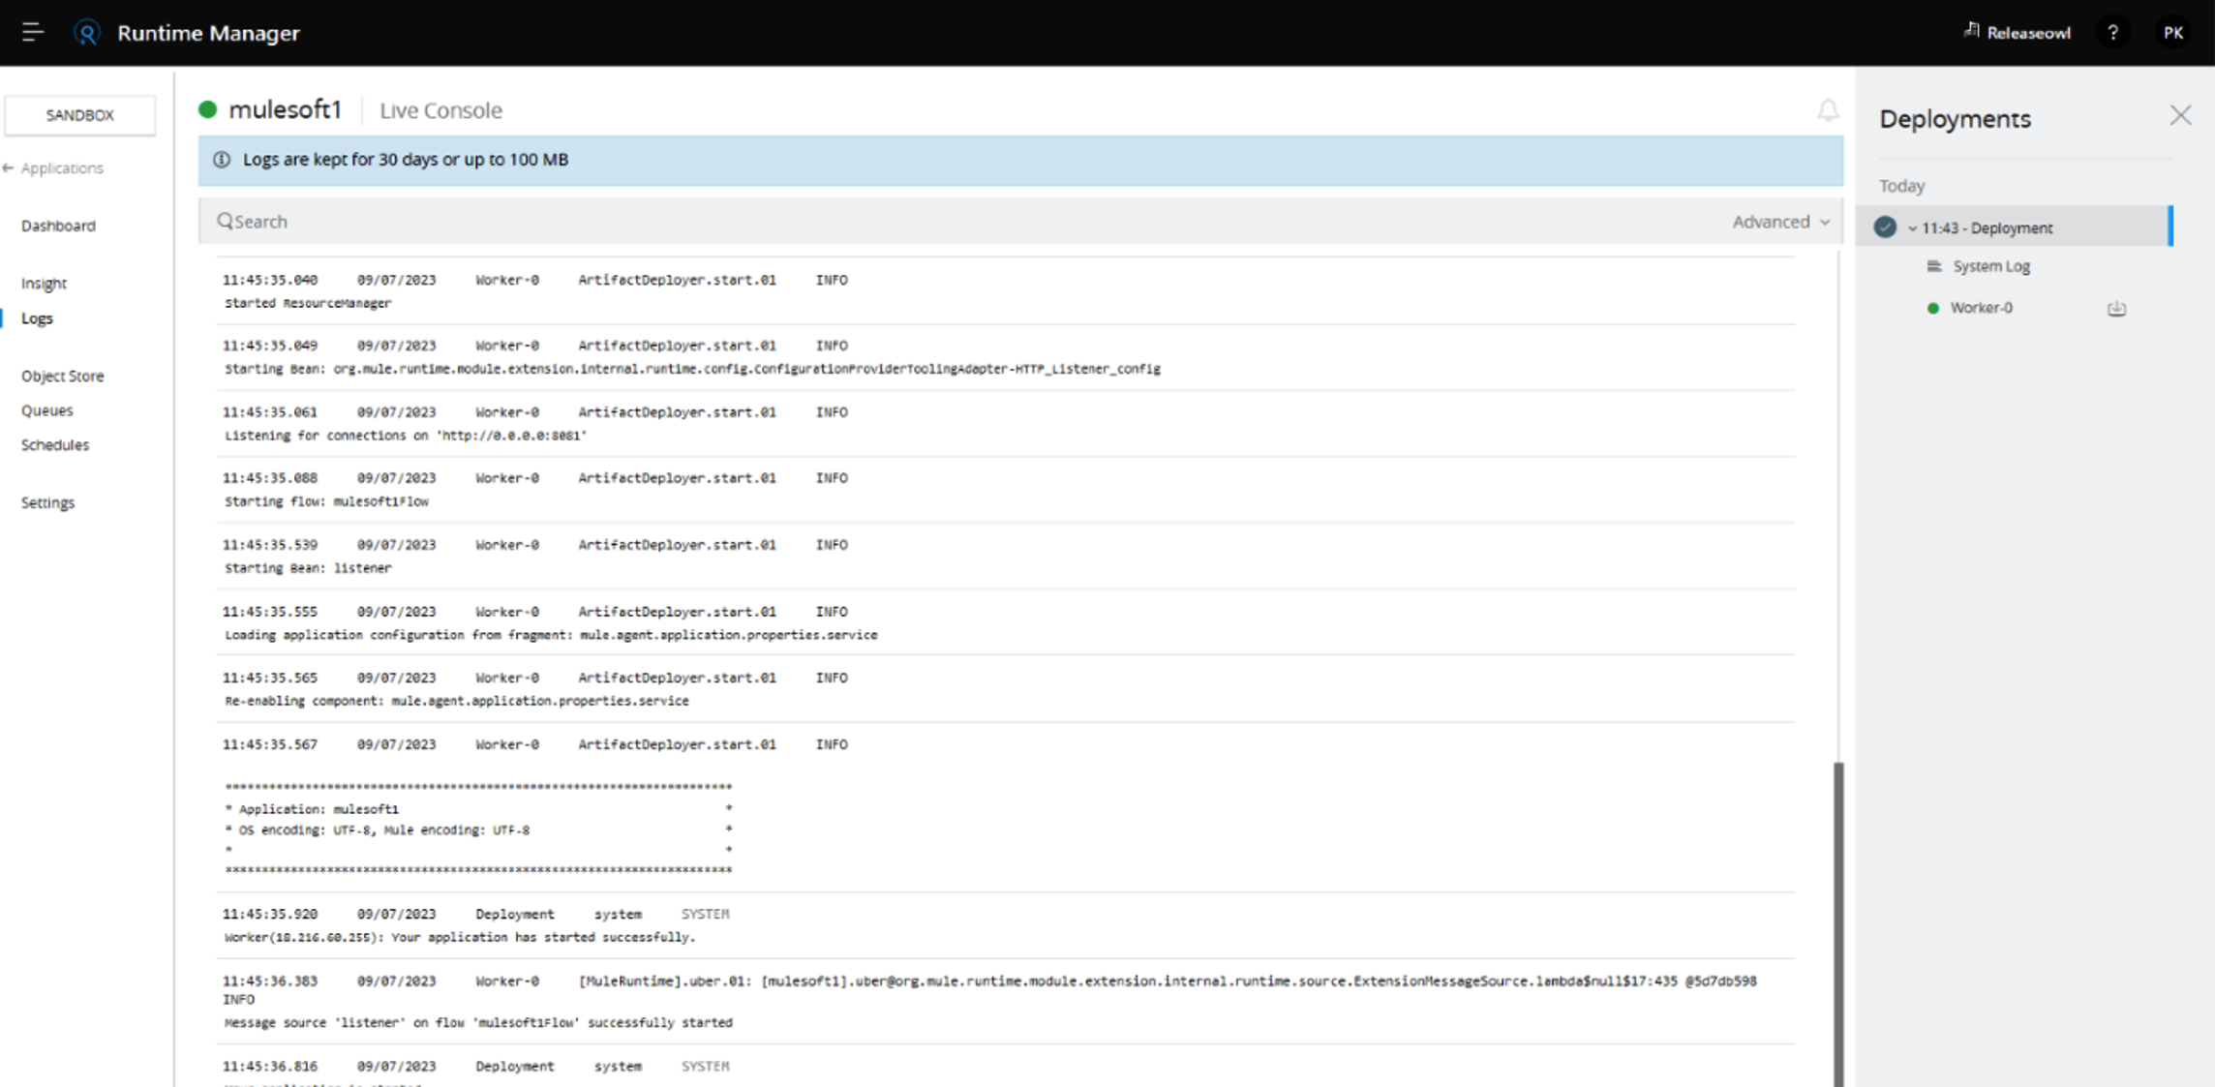Click the Today heading in Deployments
The width and height of the screenshot is (2215, 1087).
[1901, 186]
